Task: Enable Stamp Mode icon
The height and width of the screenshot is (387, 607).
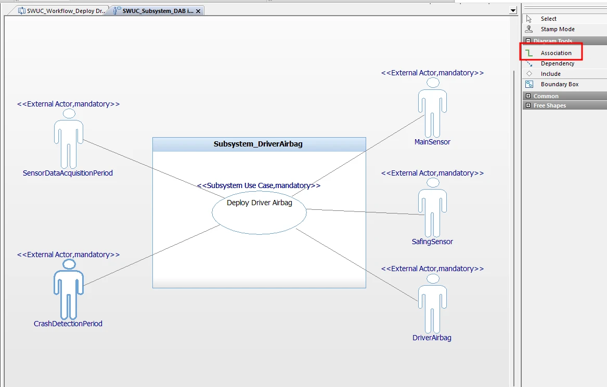Action: pos(529,29)
